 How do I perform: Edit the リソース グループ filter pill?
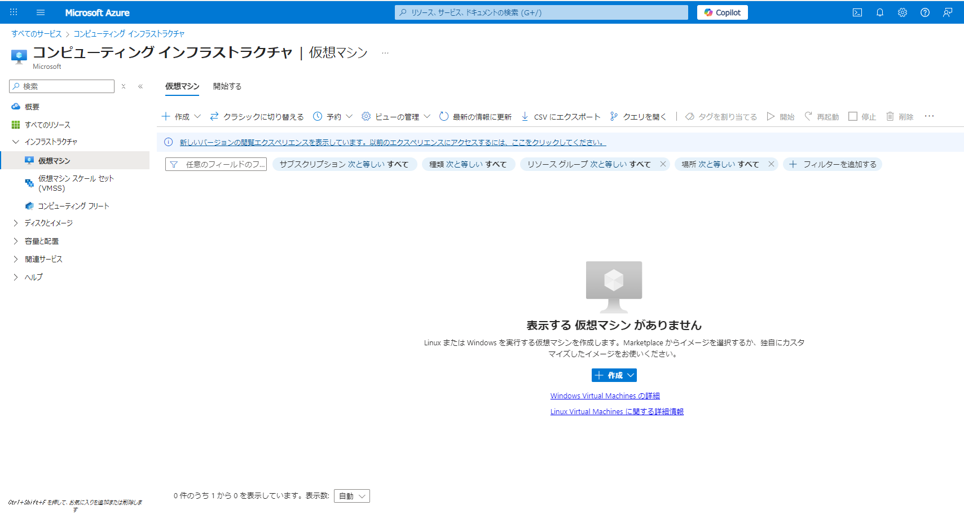[589, 164]
